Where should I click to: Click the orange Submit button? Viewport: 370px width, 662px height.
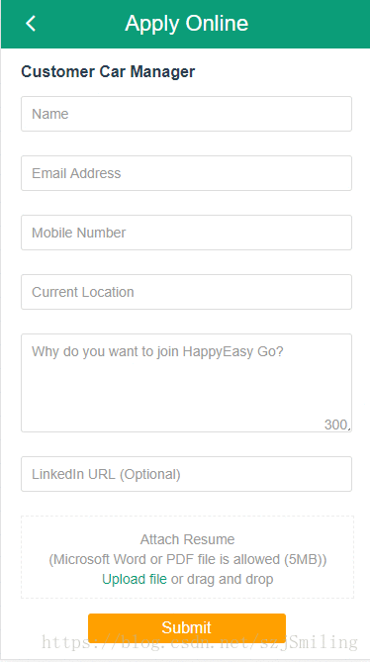tap(187, 627)
